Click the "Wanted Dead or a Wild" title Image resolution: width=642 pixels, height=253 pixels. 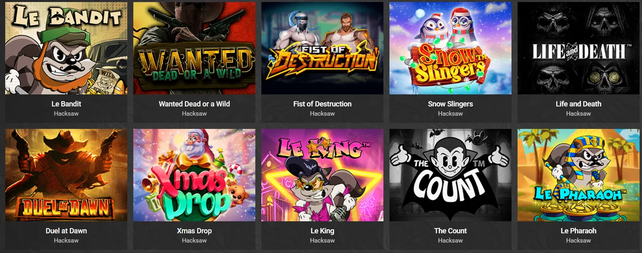tap(194, 104)
